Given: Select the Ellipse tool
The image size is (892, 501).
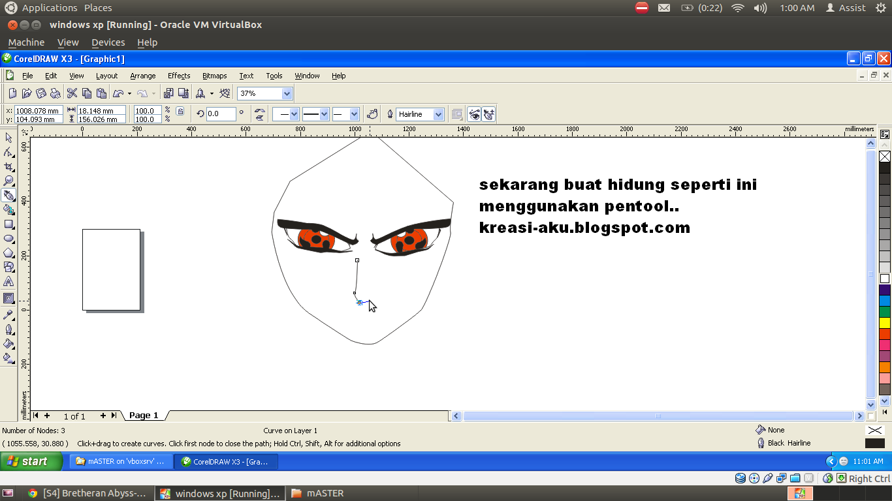Looking at the screenshot, I should (x=8, y=238).
